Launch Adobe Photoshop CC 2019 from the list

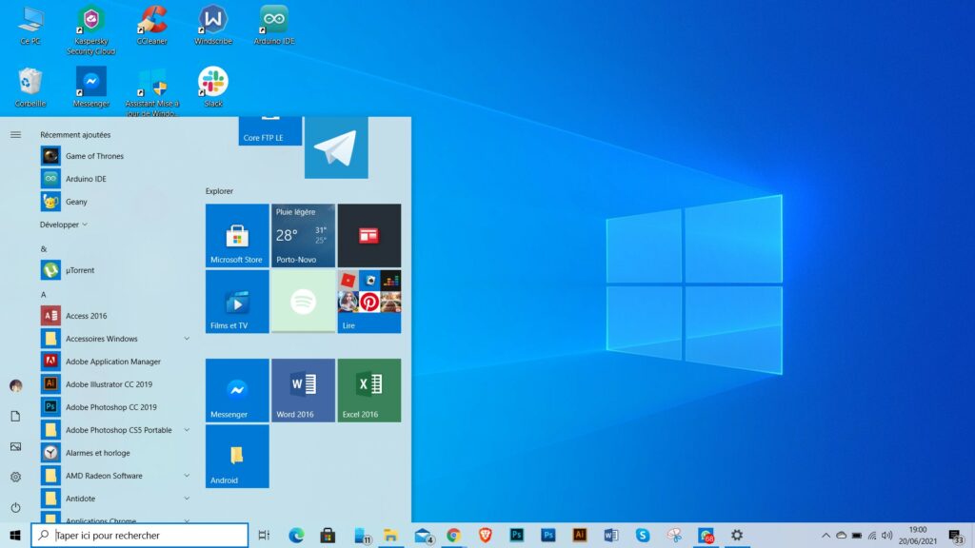pos(115,407)
